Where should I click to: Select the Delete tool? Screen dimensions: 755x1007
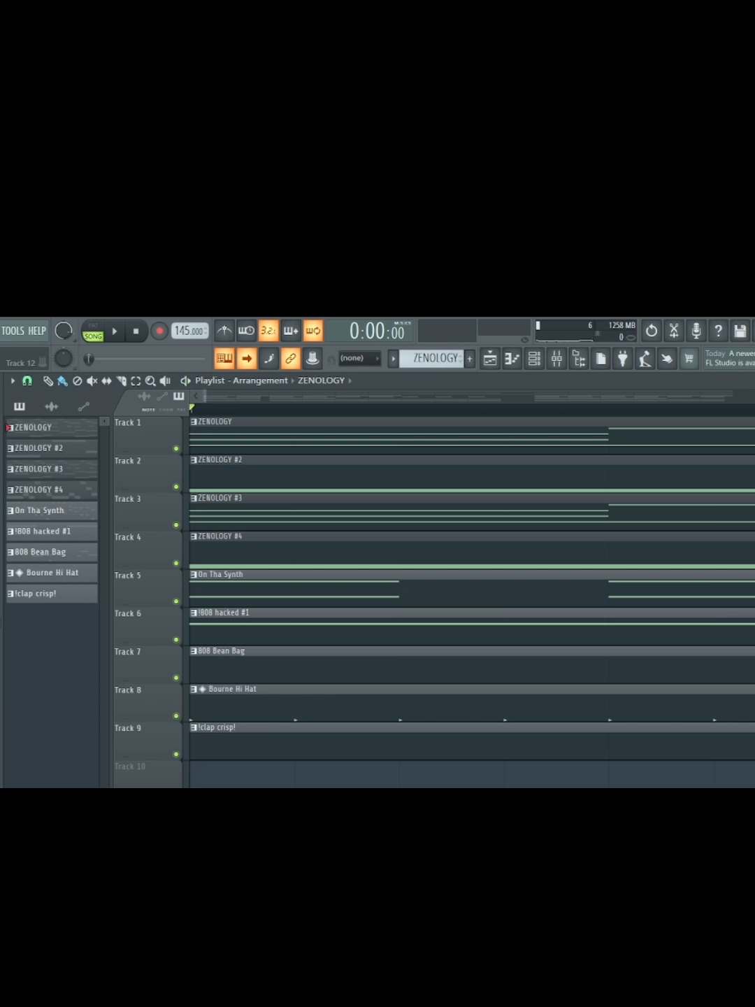click(77, 381)
